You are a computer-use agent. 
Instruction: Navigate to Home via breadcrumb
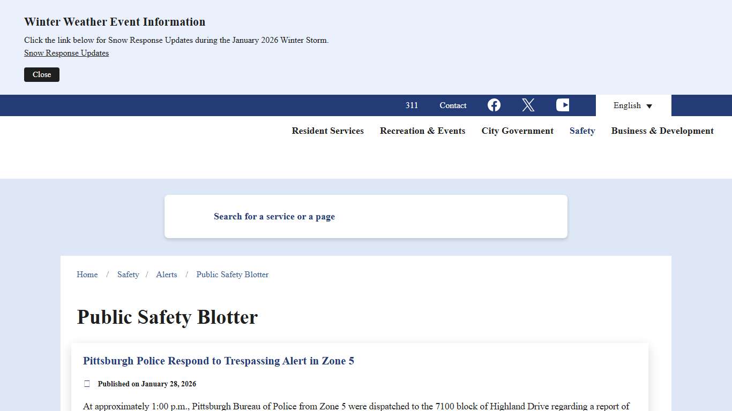[87, 275]
